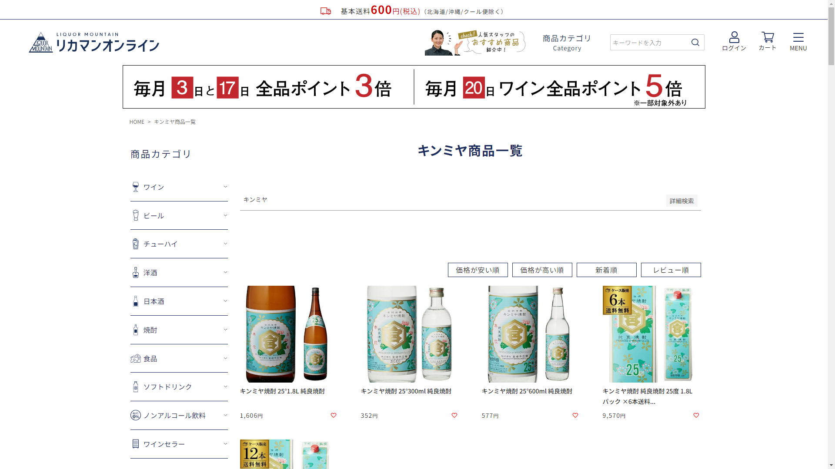
Task: Click the delivery truck icon in top bar
Action: [326, 11]
